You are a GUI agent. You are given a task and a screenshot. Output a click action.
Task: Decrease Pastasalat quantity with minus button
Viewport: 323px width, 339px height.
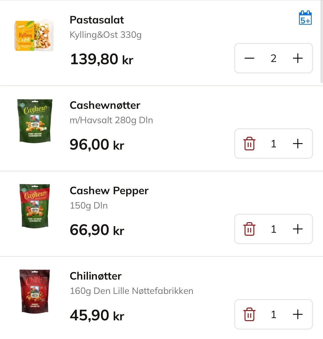[249, 58]
